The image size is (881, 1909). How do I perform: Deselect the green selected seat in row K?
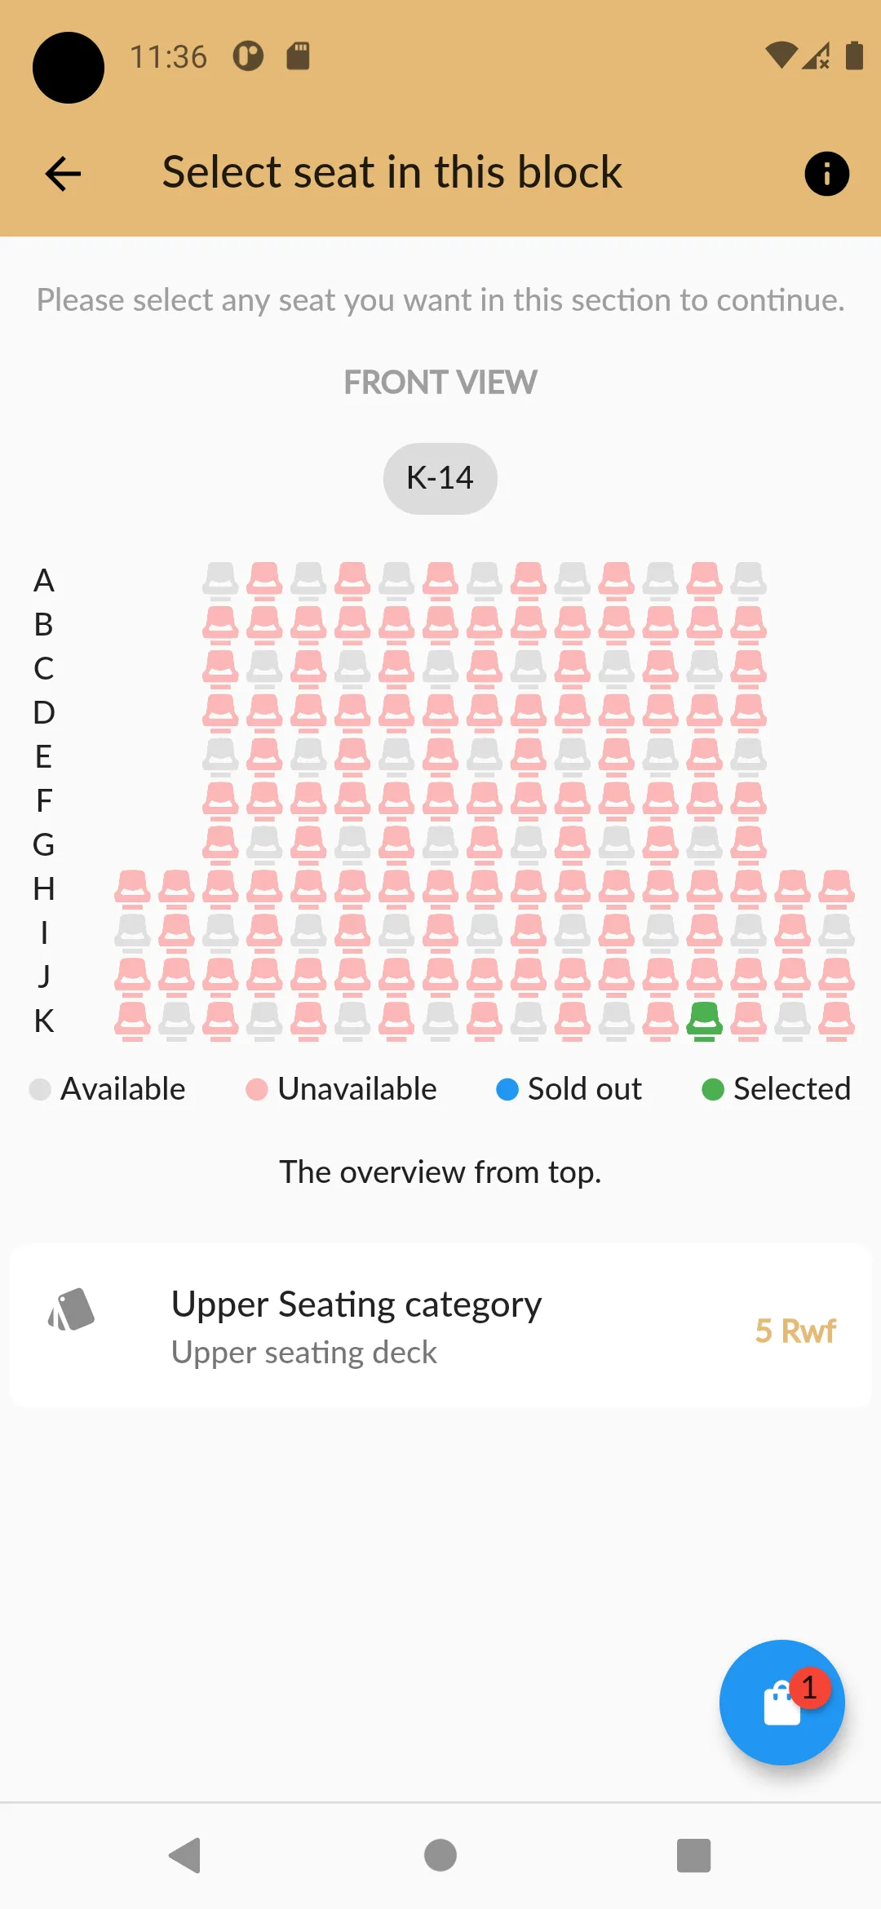(705, 1021)
